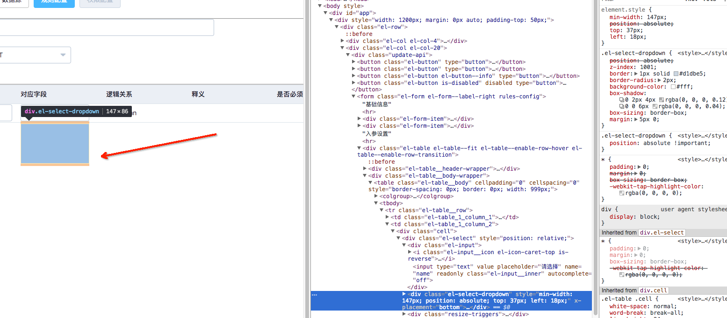Expand the el-col el-col-4 div node

[x=342, y=41]
